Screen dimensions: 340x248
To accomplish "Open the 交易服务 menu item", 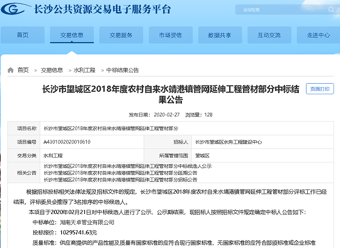I will (121, 35).
